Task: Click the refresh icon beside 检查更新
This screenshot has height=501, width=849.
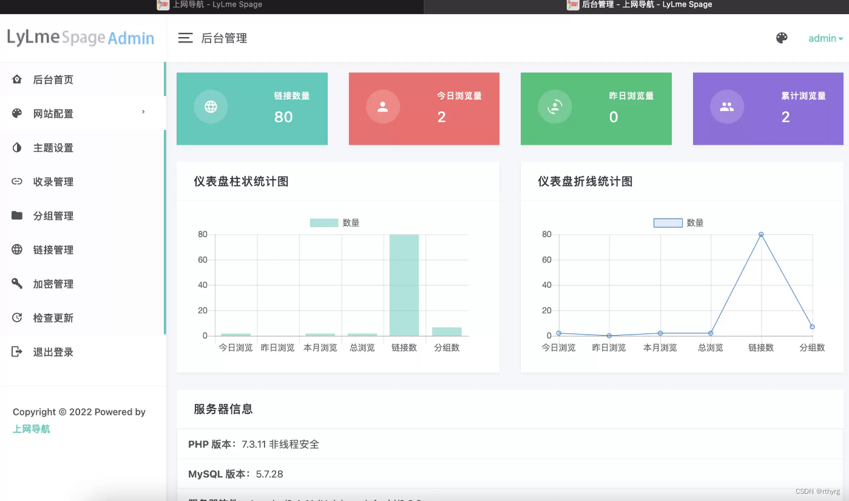Action: (x=17, y=318)
